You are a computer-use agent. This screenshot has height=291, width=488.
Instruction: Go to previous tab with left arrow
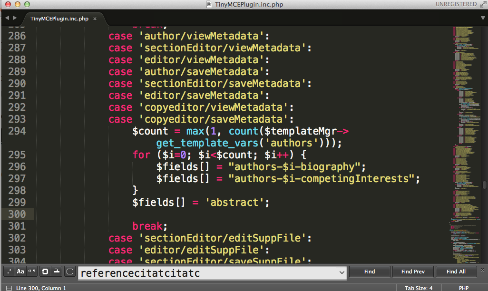click(7, 18)
